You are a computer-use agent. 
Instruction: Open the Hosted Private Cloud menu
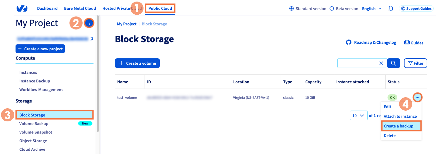[x=122, y=8]
